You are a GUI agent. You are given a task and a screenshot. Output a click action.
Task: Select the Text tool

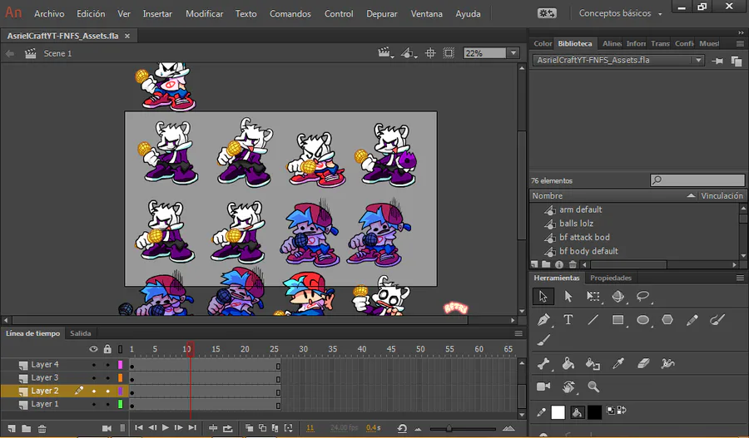(x=568, y=320)
